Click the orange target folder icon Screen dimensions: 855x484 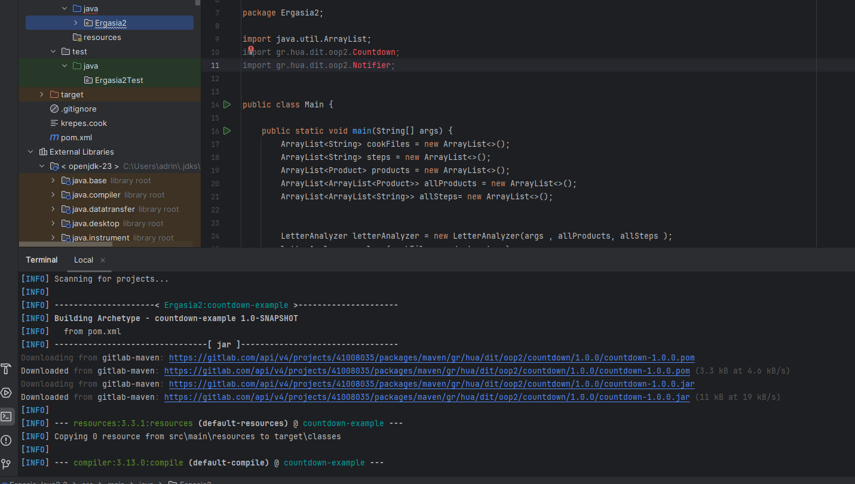coord(54,94)
